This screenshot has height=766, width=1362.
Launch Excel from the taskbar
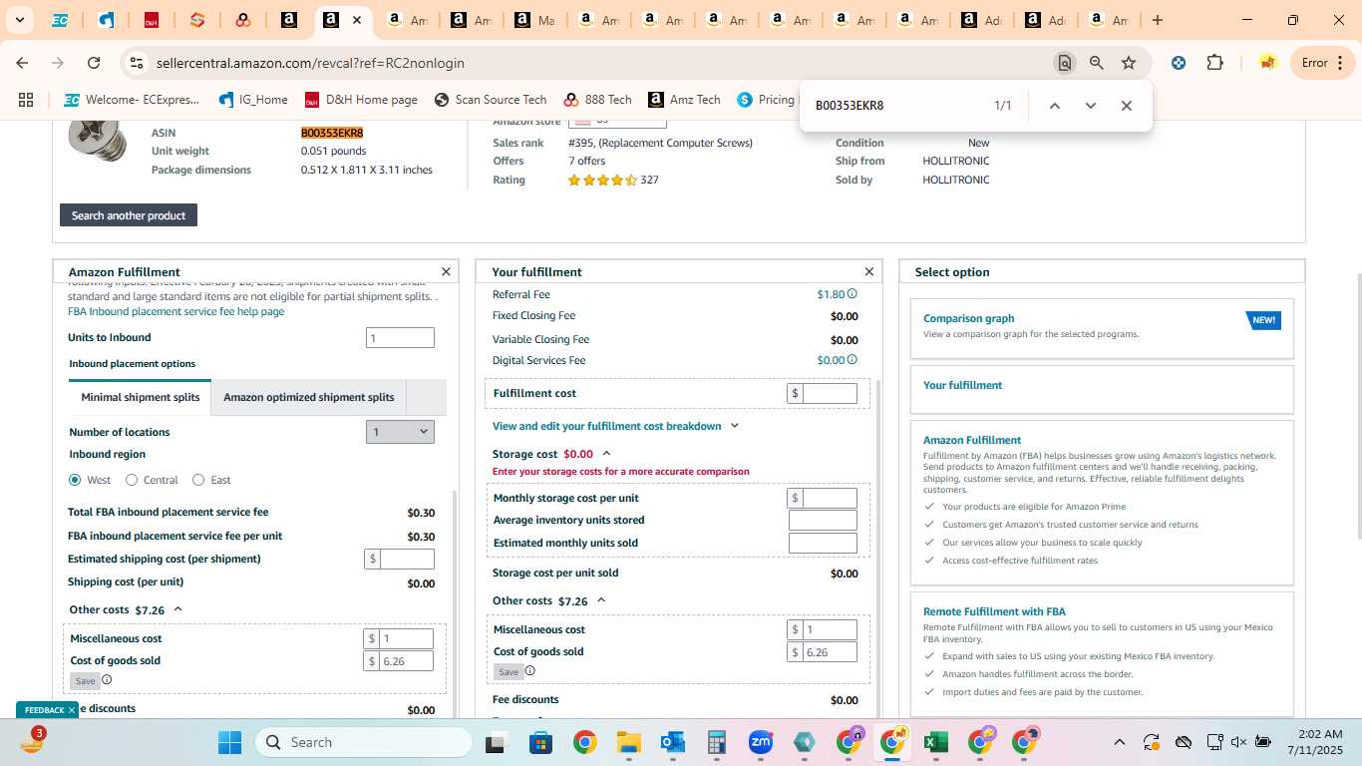tap(935, 742)
